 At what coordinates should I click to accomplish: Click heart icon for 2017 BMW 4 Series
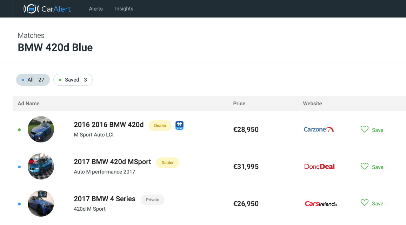pyautogui.click(x=365, y=203)
